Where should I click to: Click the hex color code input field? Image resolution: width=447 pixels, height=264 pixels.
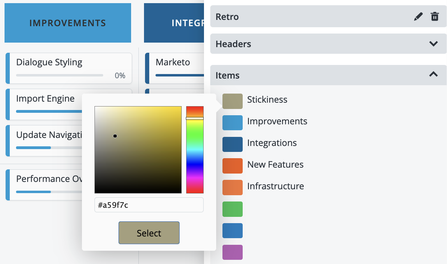click(x=149, y=205)
